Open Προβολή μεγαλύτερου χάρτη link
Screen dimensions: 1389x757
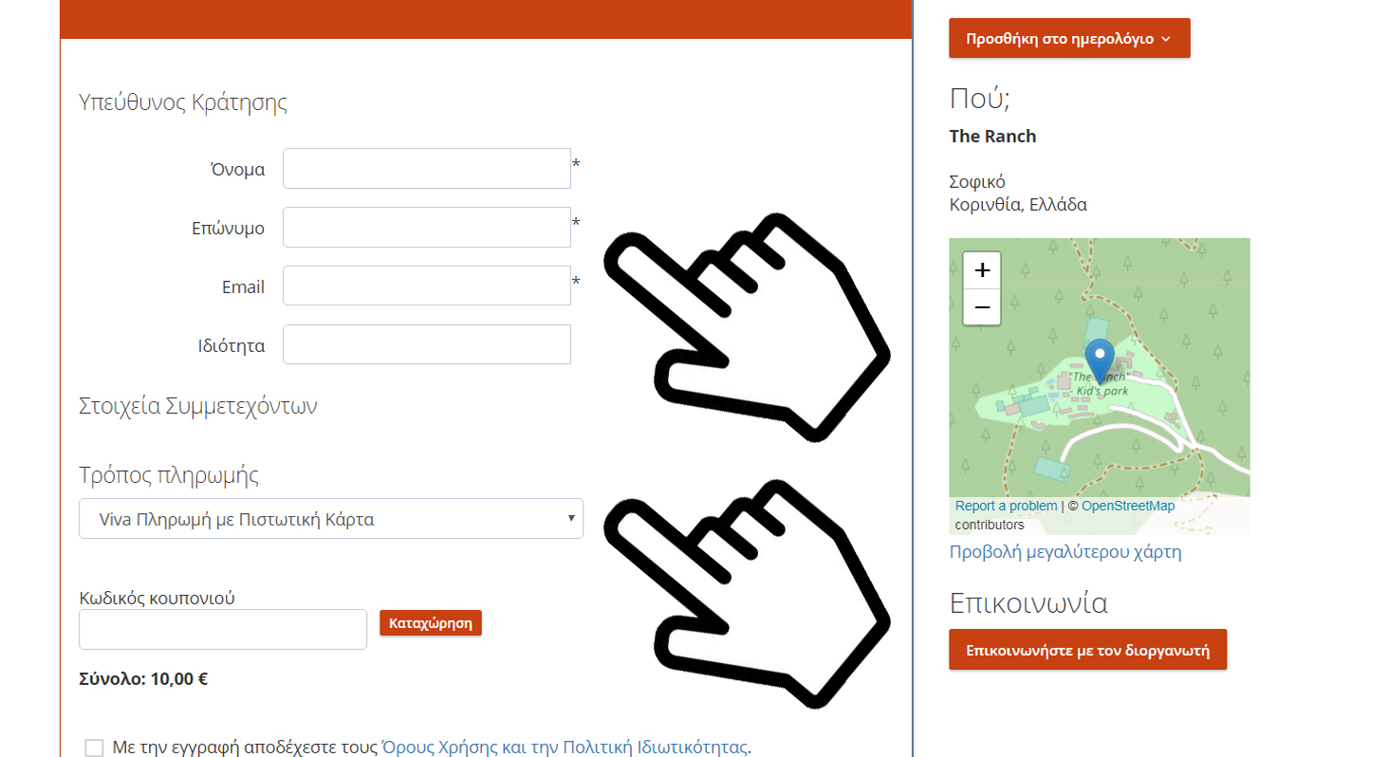(1065, 552)
